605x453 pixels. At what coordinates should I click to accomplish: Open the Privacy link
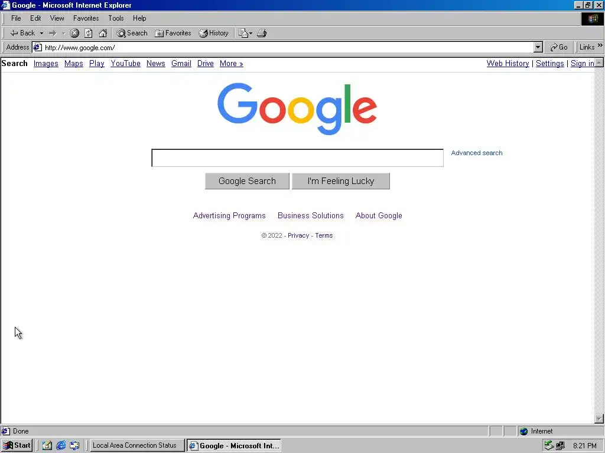[x=298, y=236]
